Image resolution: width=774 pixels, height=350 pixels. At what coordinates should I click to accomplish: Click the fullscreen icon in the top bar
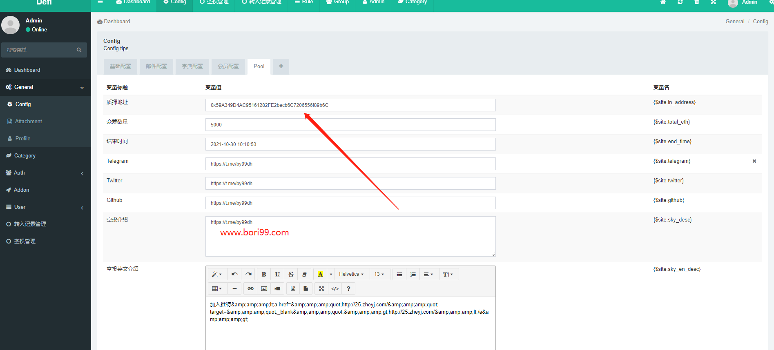pyautogui.click(x=713, y=2)
